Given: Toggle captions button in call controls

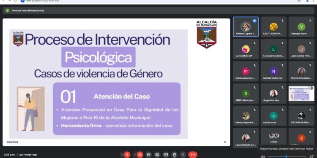Looking at the screenshot, I should pyautogui.click(x=149, y=155).
